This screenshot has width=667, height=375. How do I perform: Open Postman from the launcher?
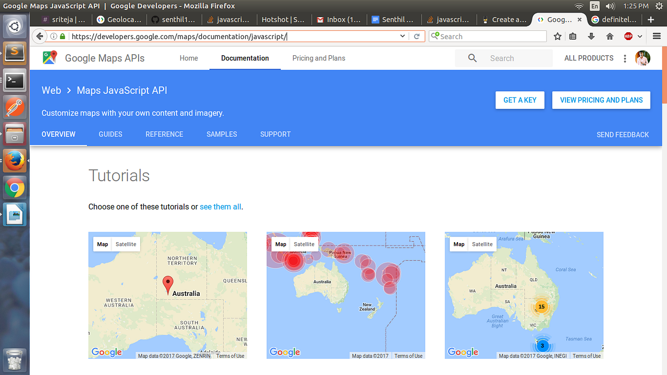point(15,108)
